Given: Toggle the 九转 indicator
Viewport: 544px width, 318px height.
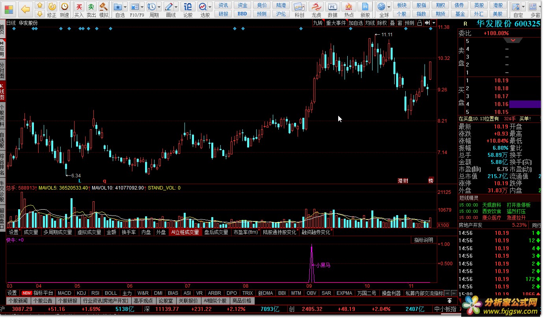Looking at the screenshot, I should pos(318,23).
